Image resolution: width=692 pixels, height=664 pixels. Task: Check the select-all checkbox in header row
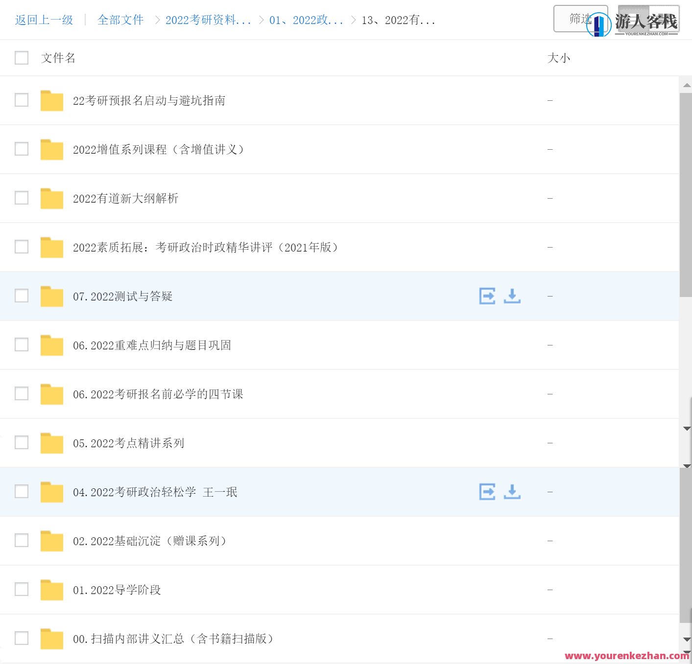point(22,58)
